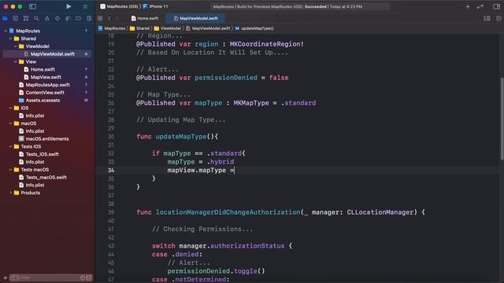Go forward in editor history
The image size is (504, 283).
(x=117, y=18)
